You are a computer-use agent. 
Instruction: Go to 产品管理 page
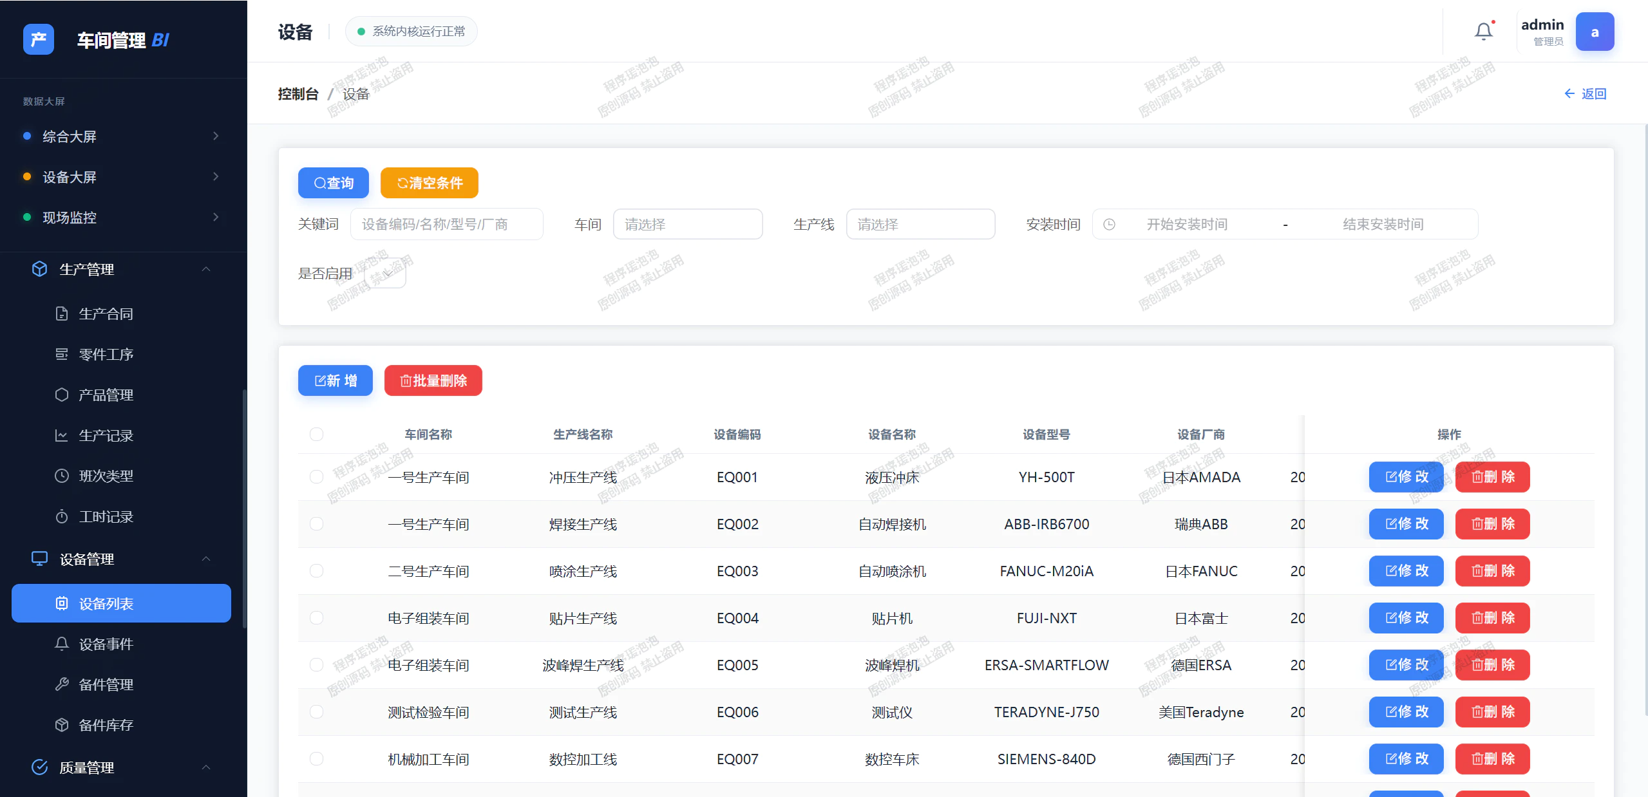(121, 395)
